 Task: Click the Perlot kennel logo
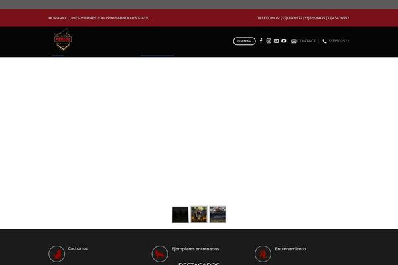tap(63, 40)
